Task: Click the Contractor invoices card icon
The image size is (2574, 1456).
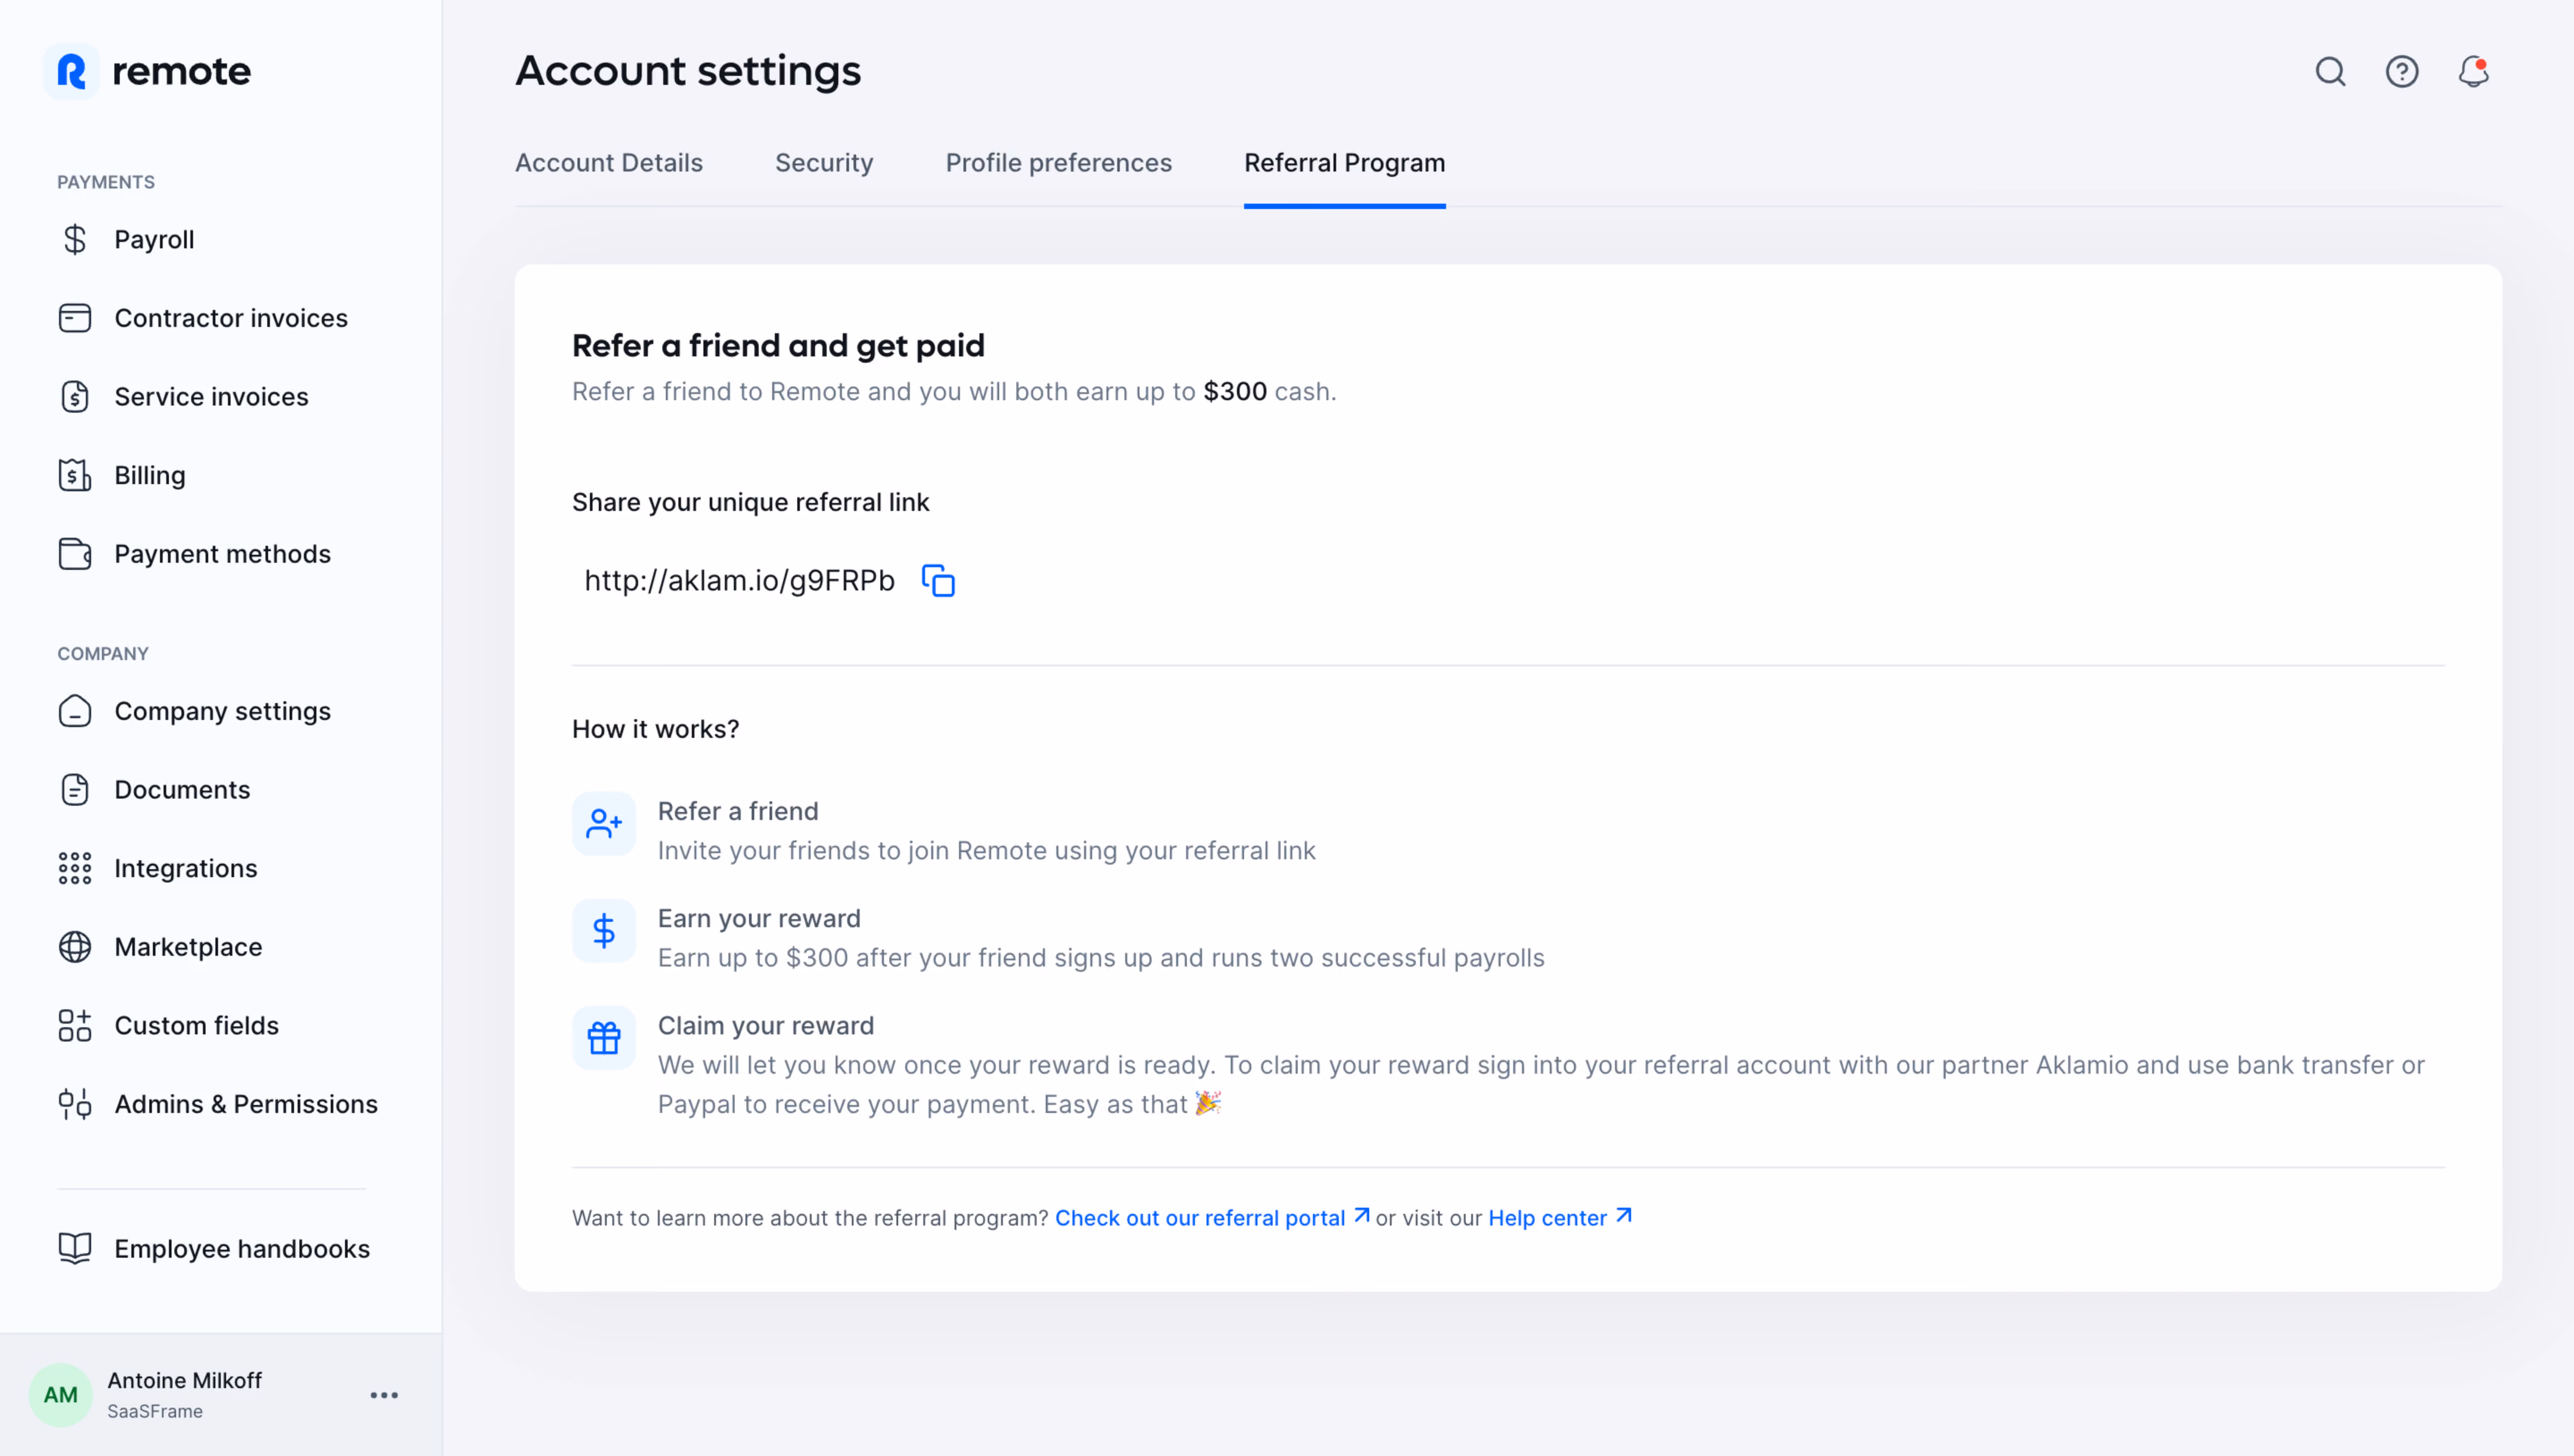Action: 74,318
